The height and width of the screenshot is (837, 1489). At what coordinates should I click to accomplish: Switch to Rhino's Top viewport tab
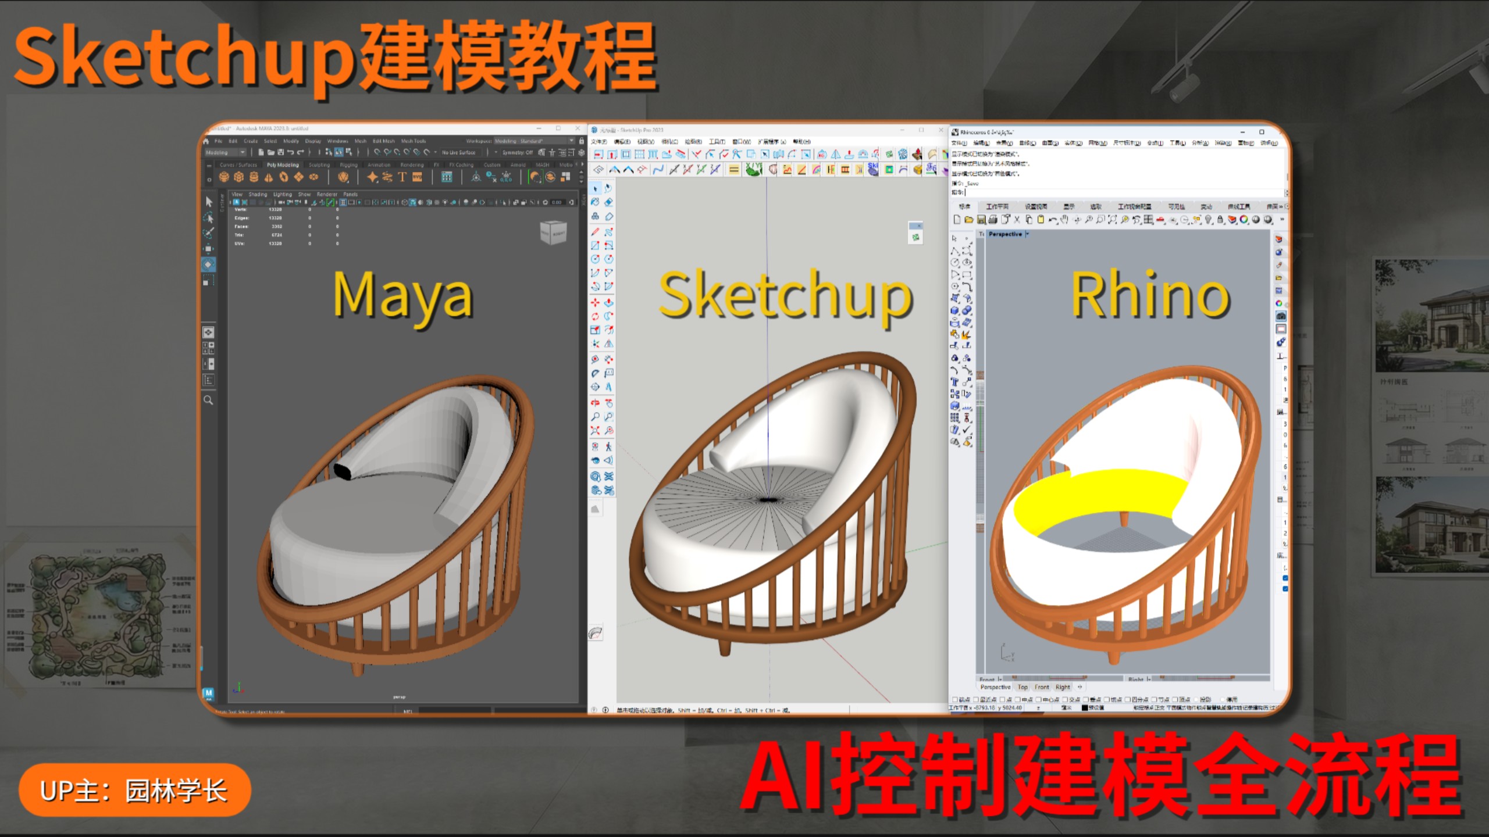click(1023, 687)
